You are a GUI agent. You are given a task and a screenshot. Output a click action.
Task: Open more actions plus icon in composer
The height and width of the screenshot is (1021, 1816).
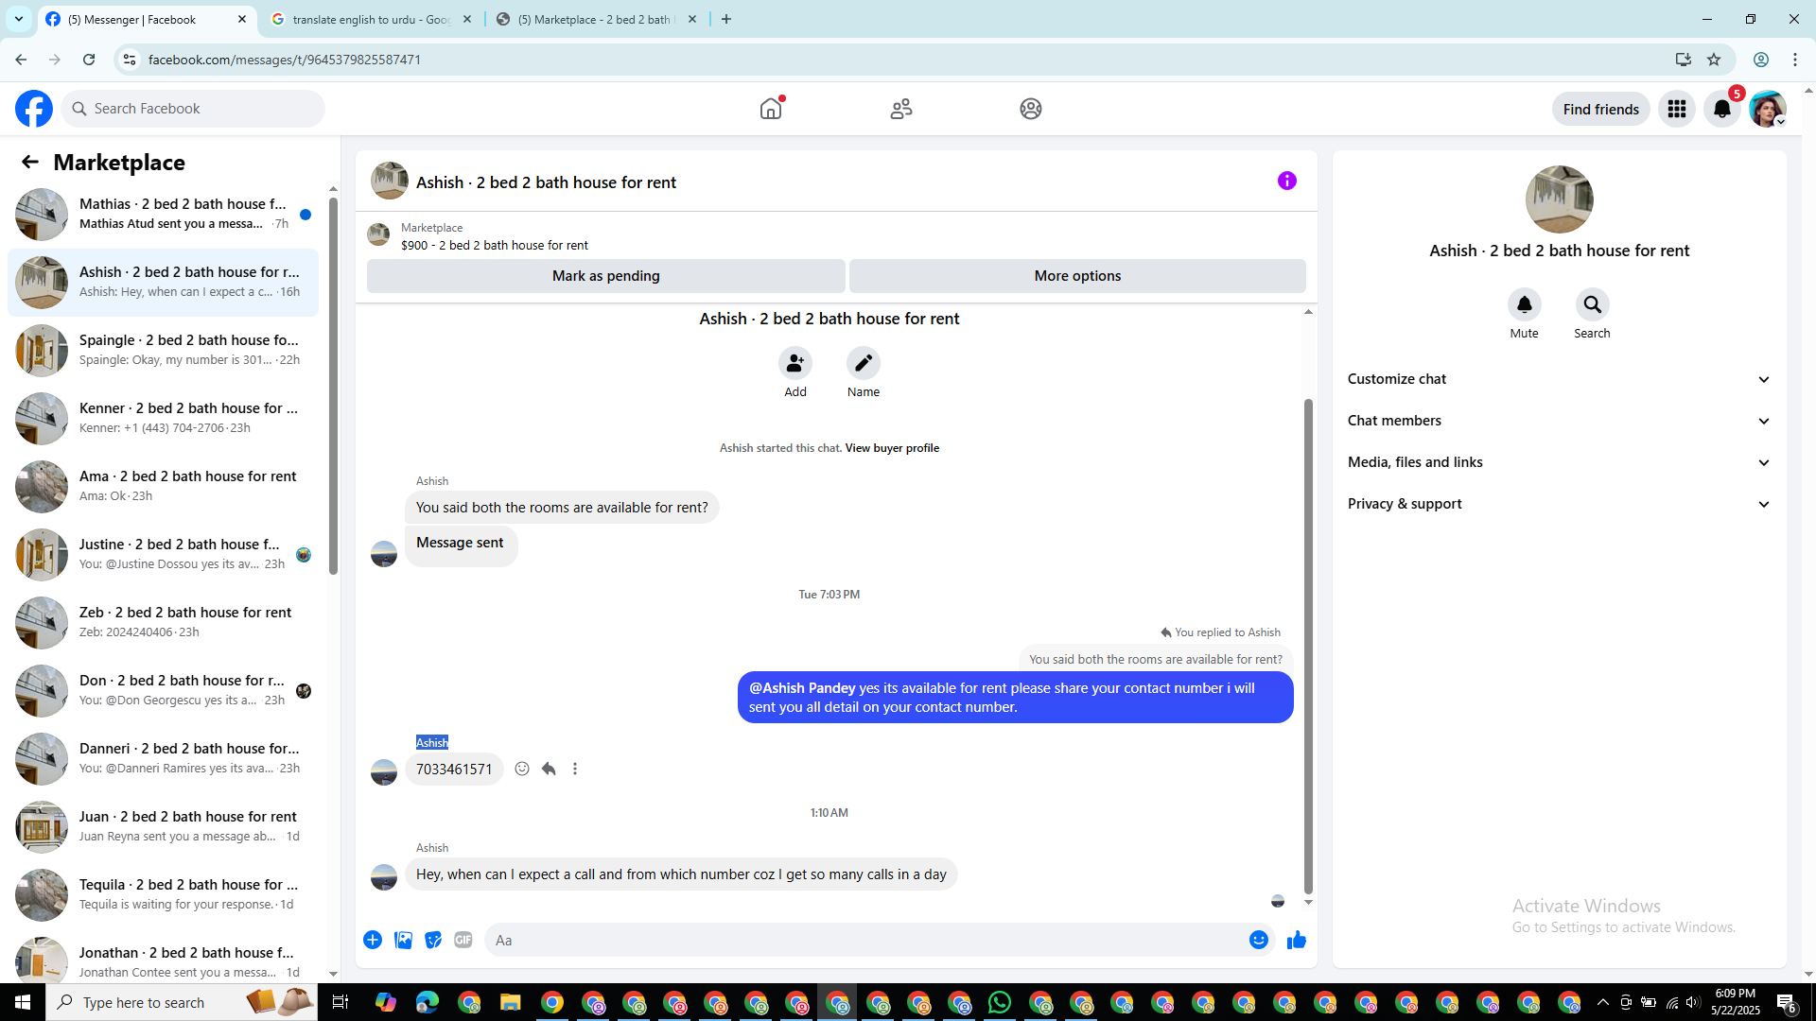click(373, 940)
